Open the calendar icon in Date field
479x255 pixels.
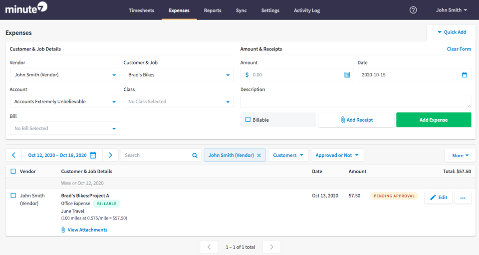(x=465, y=75)
